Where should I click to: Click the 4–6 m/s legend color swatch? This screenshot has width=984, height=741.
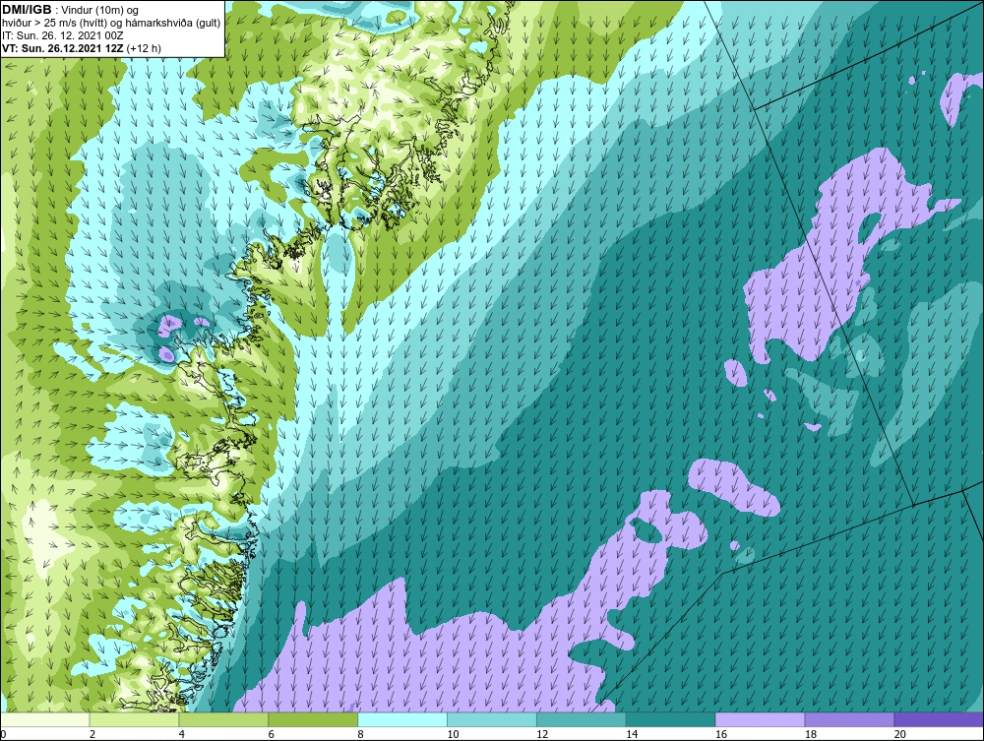coord(223,719)
